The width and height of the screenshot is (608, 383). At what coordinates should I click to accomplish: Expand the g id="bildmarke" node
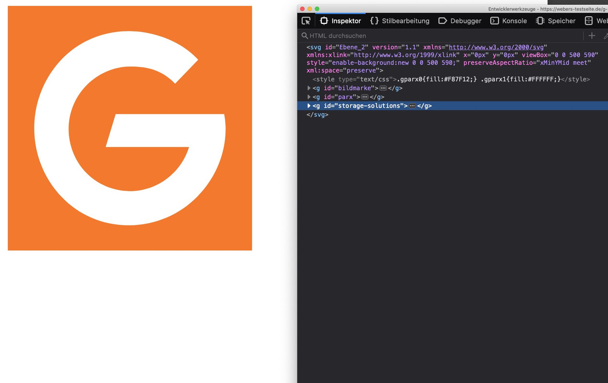(x=309, y=88)
